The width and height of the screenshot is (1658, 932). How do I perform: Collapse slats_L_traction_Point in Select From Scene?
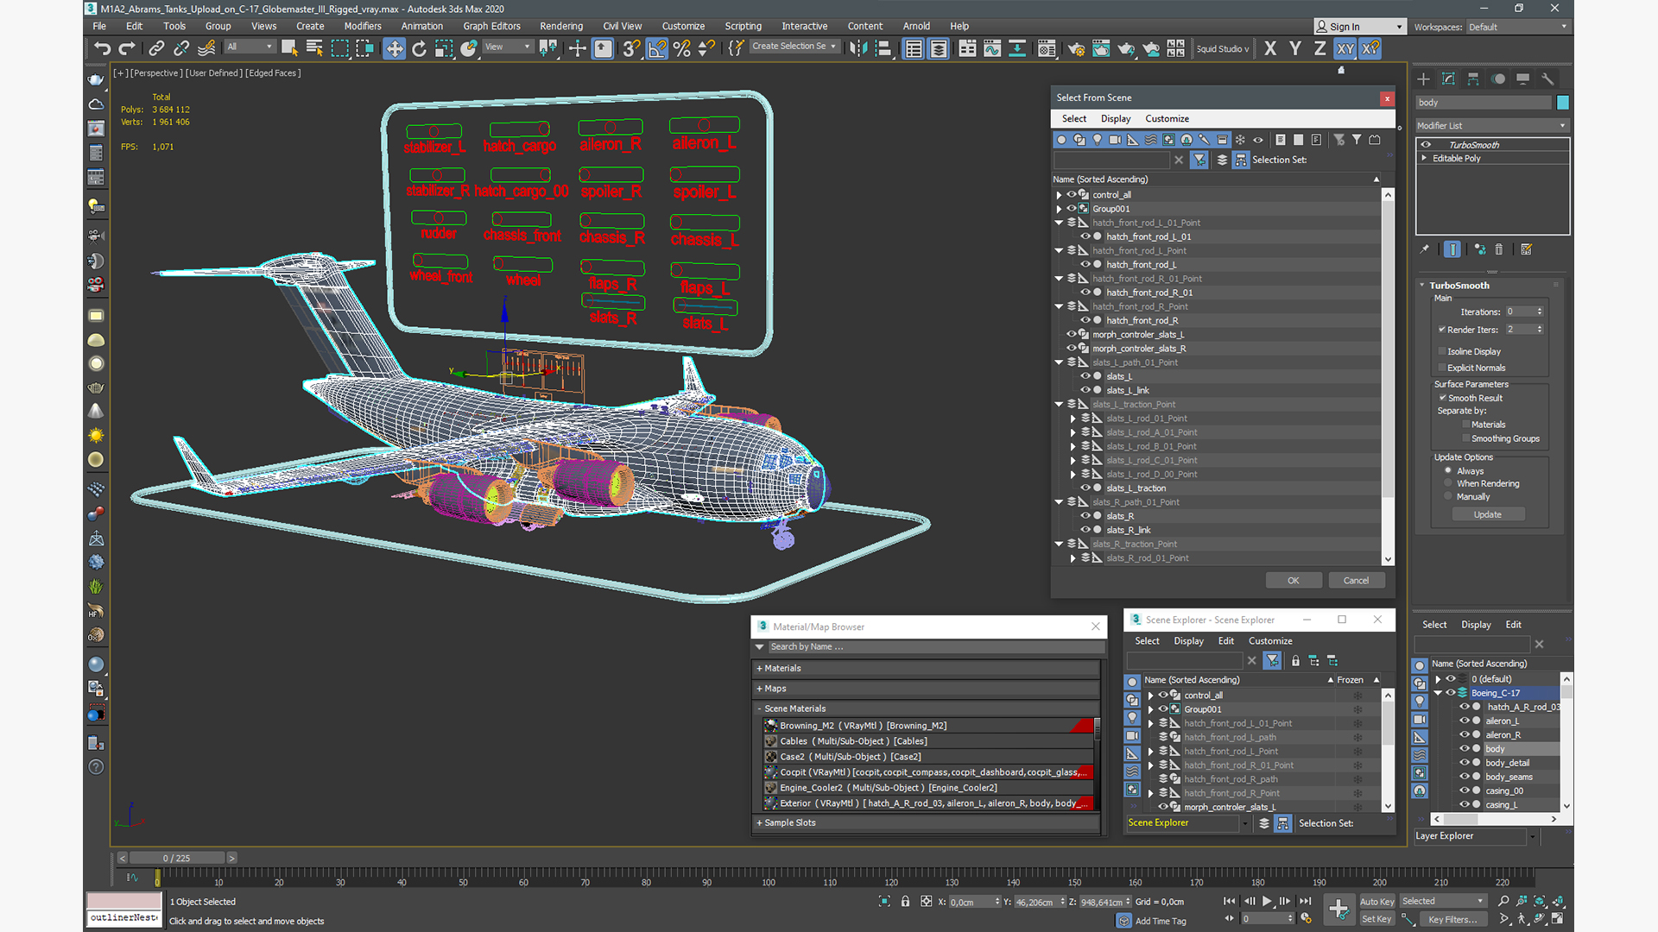[1059, 404]
